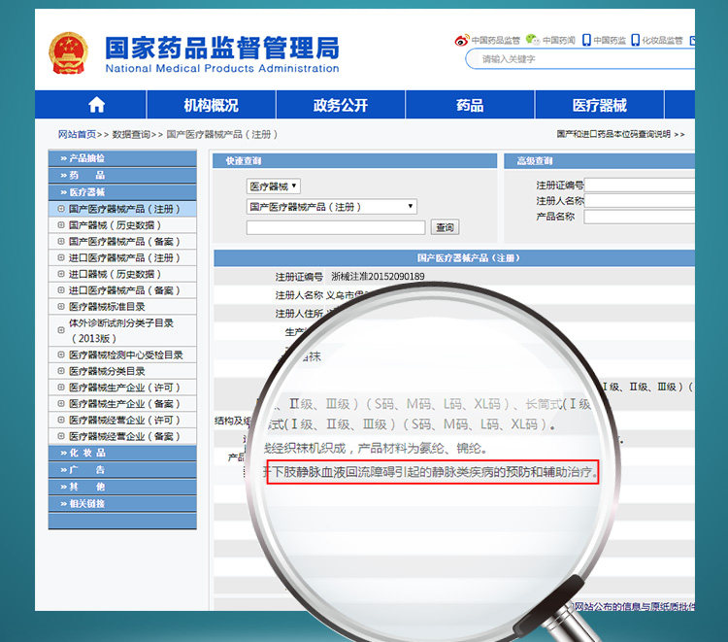
Task: Expand the 化妆品 sidebar section
Action: 122,453
